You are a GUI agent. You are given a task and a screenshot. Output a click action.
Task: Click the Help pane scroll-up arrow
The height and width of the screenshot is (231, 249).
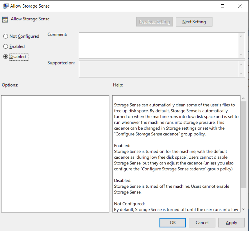[243, 98]
